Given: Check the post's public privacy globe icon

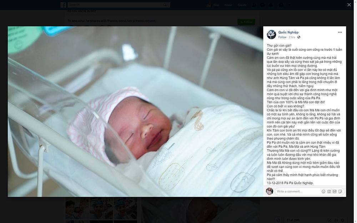Looking at the screenshot, I should click(299, 37).
